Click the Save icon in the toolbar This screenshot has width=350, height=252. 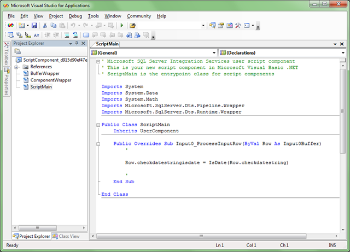tap(34, 26)
